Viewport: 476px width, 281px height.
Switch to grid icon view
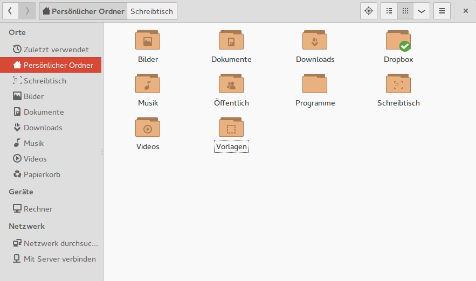pos(405,11)
